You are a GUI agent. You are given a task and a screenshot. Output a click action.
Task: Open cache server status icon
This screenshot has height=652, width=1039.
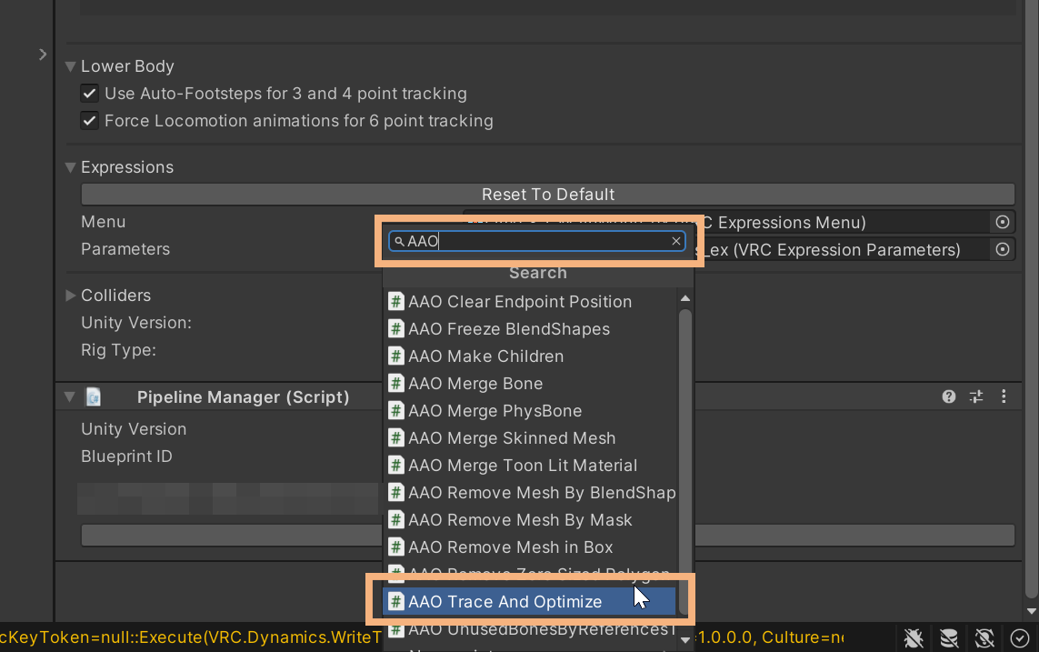pos(949,638)
